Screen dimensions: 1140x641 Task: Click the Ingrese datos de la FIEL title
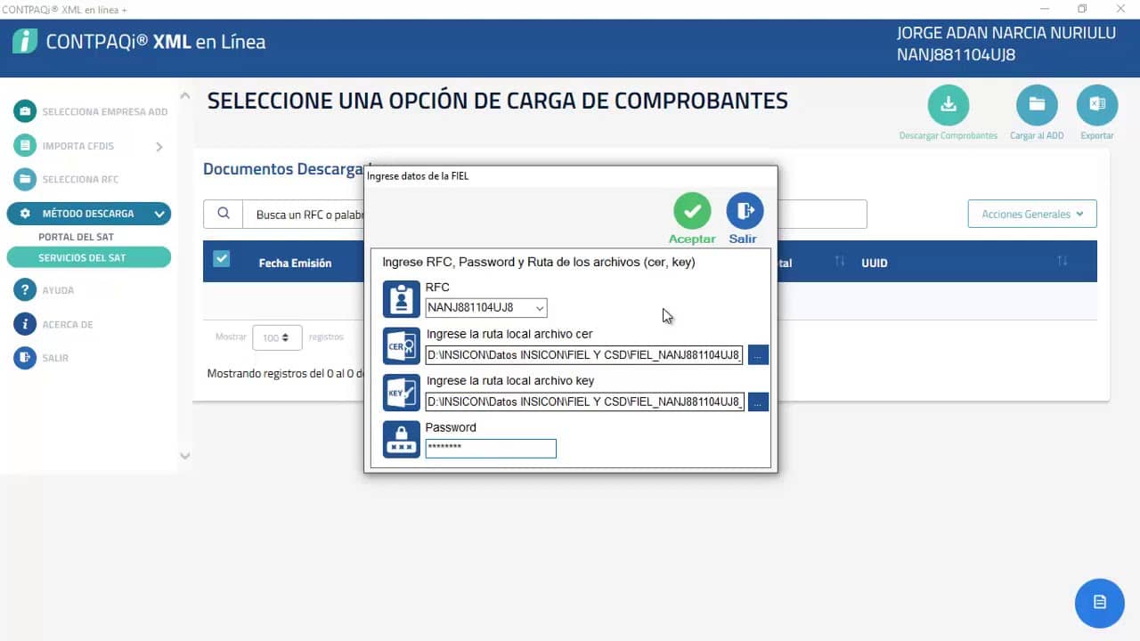[418, 175]
